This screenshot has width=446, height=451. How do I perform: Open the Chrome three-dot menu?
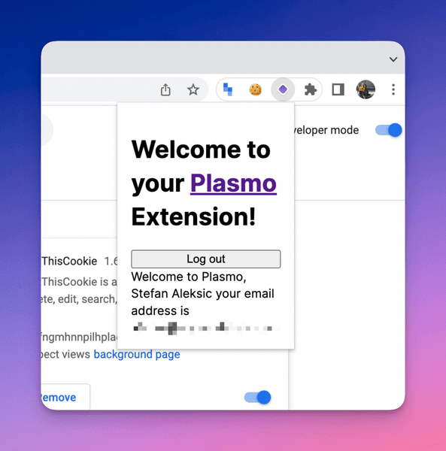tap(393, 89)
